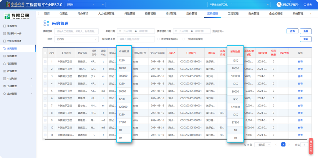Image resolution: width=318 pixels, height=158 pixels.
Task: Tick the checkbox for row 11
Action: [45, 135]
